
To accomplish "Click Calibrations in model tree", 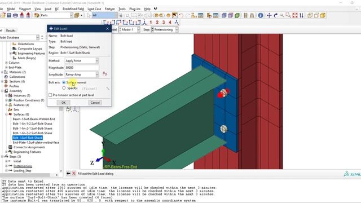I will coord(17,77).
